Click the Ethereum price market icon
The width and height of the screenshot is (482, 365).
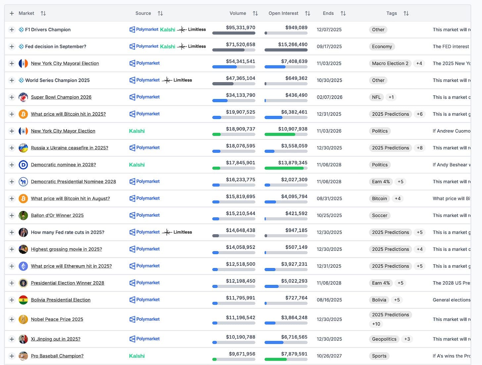point(23,266)
